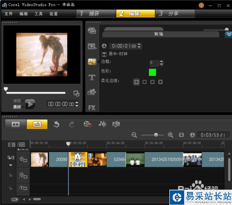This screenshot has height=205, width=232.
Task: Click the title track header icon
Action: (23, 188)
